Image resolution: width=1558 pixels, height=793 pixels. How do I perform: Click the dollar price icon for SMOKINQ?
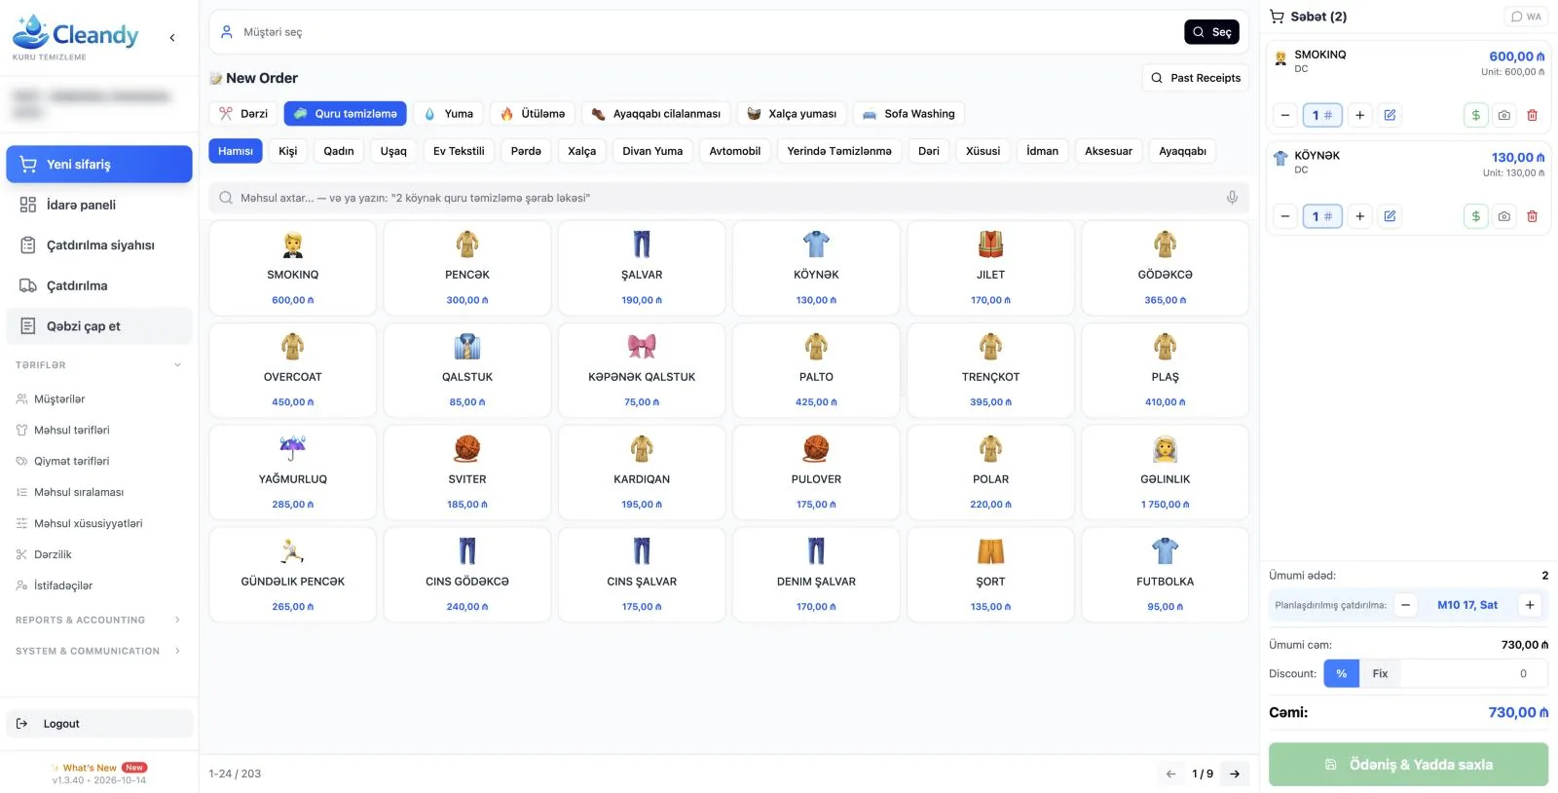point(1475,115)
